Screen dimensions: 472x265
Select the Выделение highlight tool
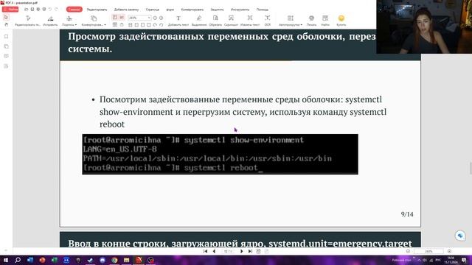click(199, 21)
